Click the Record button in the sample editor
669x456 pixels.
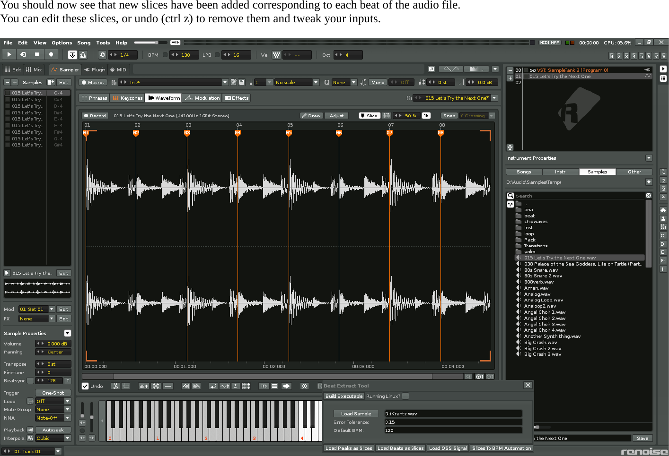(x=95, y=115)
